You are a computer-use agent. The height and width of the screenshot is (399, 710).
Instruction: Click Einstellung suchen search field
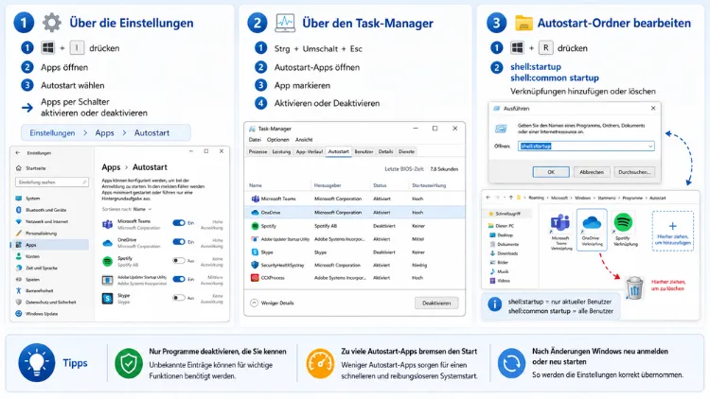[x=52, y=182]
